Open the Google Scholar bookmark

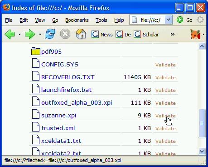(x=146, y=35)
